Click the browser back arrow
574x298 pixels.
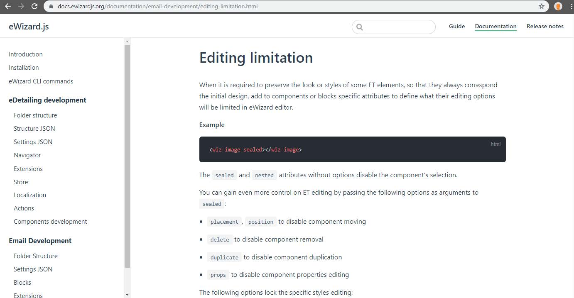pos(8,6)
